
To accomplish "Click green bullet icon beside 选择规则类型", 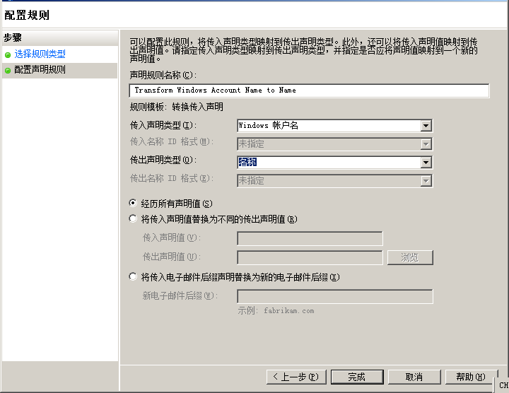I will pos(8,55).
